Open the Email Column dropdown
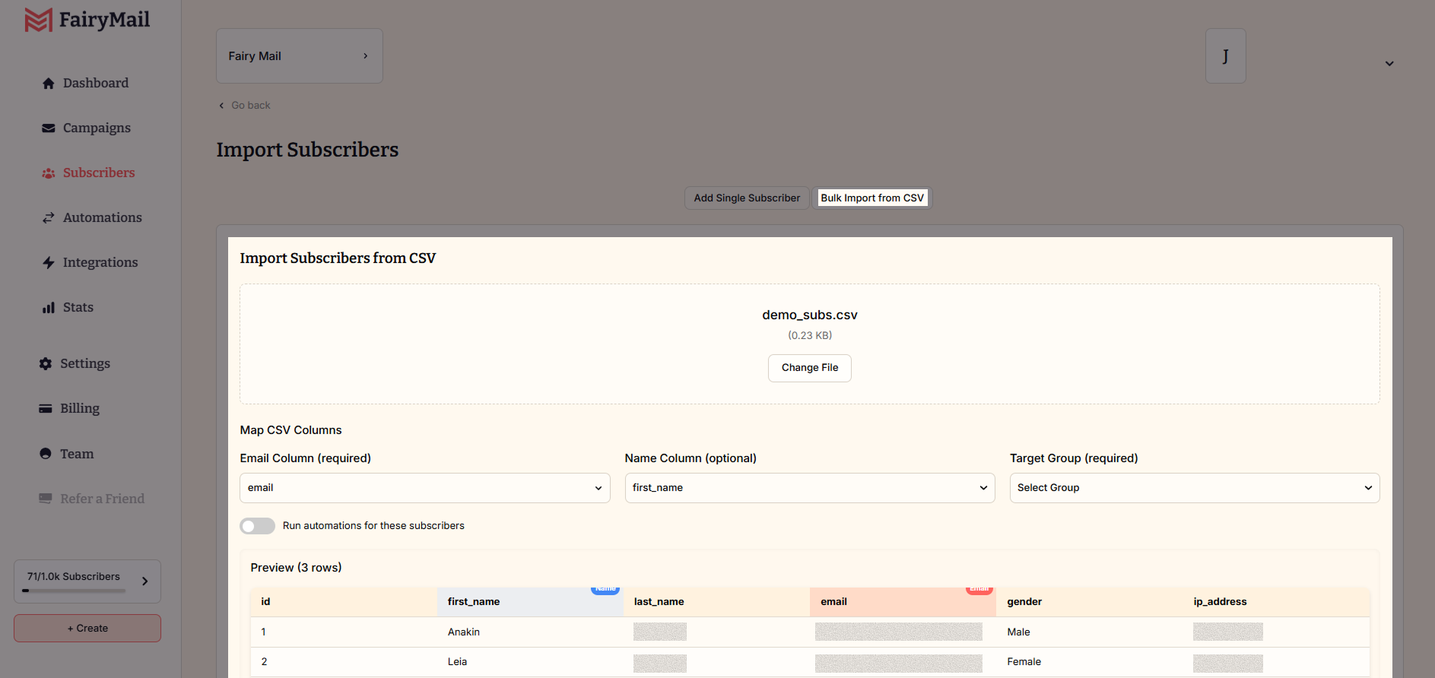The height and width of the screenshot is (678, 1435). pyautogui.click(x=424, y=488)
